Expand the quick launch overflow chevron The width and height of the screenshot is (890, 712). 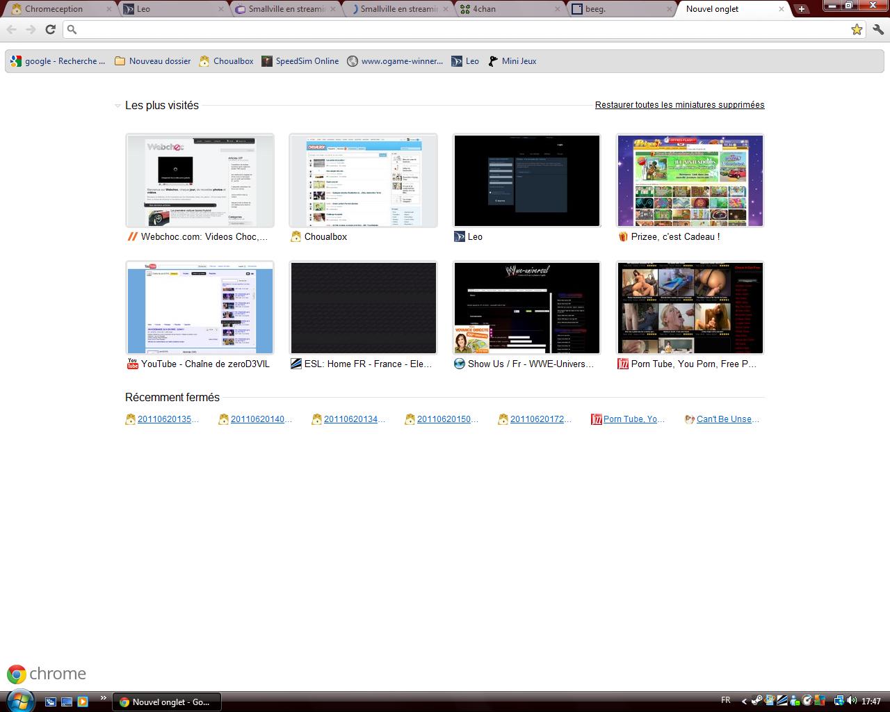(104, 698)
